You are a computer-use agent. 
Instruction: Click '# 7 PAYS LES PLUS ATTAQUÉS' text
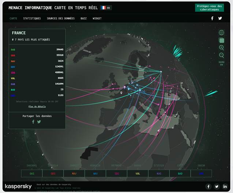pyautogui.click(x=31, y=39)
